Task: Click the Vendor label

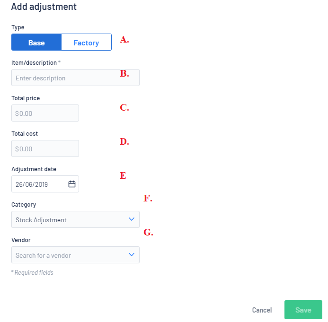Action: coord(21,240)
